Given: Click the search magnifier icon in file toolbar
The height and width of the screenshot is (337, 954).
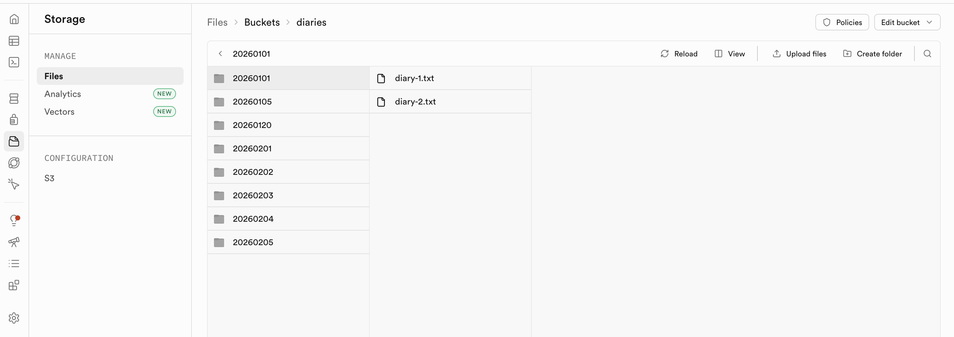Looking at the screenshot, I should [927, 54].
